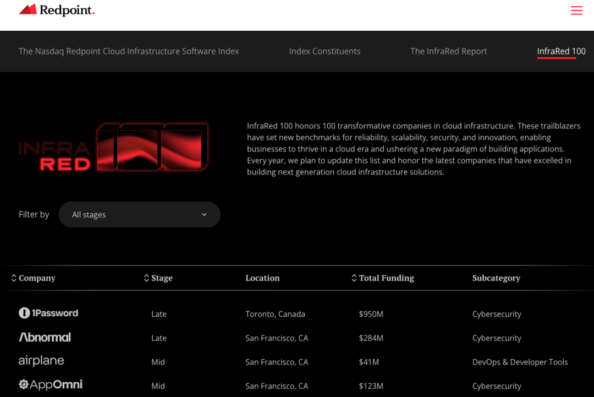Open the All stages filter dropdown
The width and height of the screenshot is (594, 397).
point(139,214)
